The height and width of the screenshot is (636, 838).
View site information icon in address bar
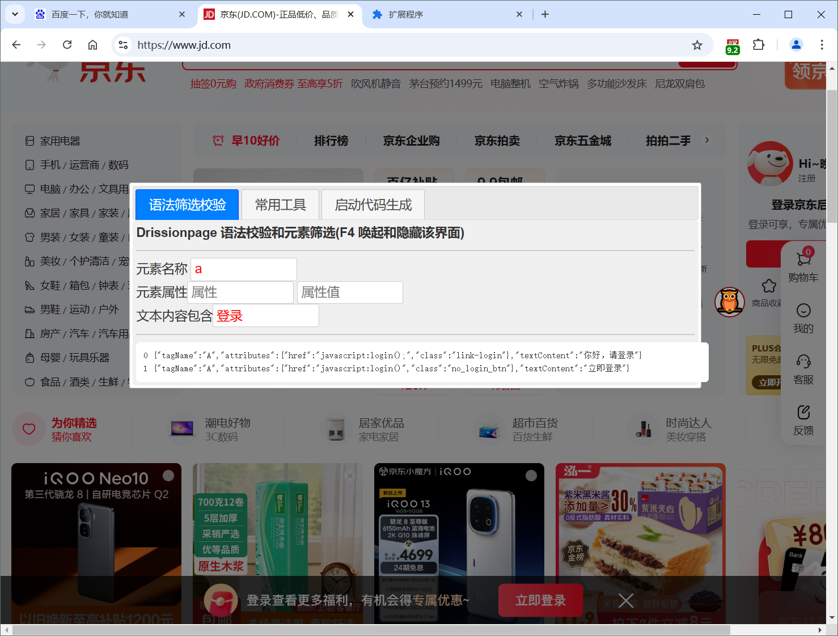point(123,45)
